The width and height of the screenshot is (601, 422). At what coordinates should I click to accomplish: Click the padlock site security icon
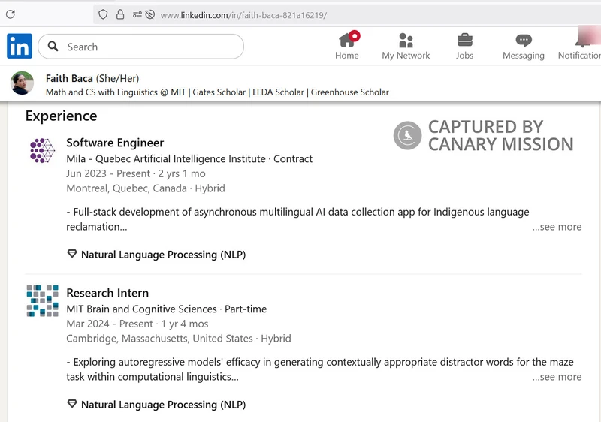(x=120, y=14)
